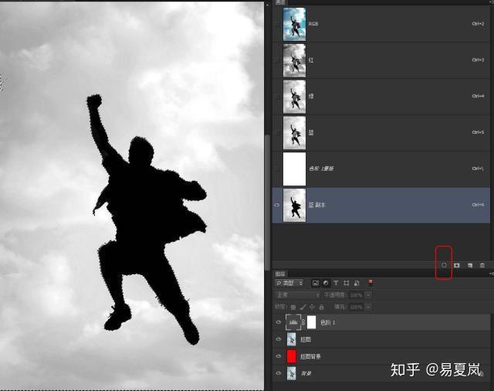Delete current channel via trash icon
This screenshot has width=494, height=391.
[482, 265]
